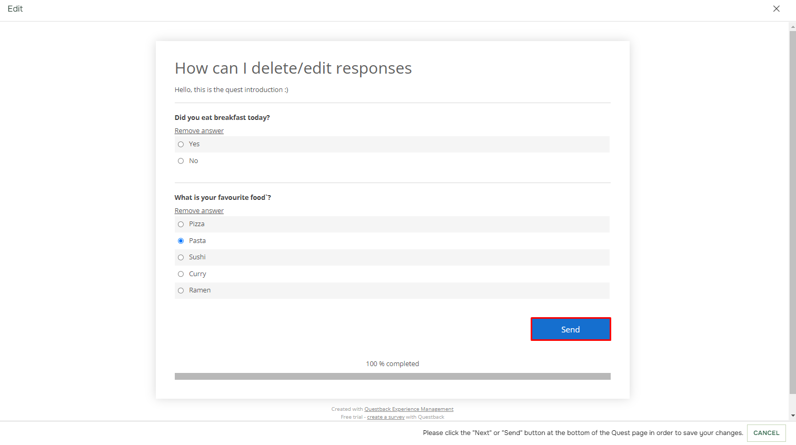796x445 pixels.
Task: Open the Questback Experience Management link
Action: [x=409, y=409]
